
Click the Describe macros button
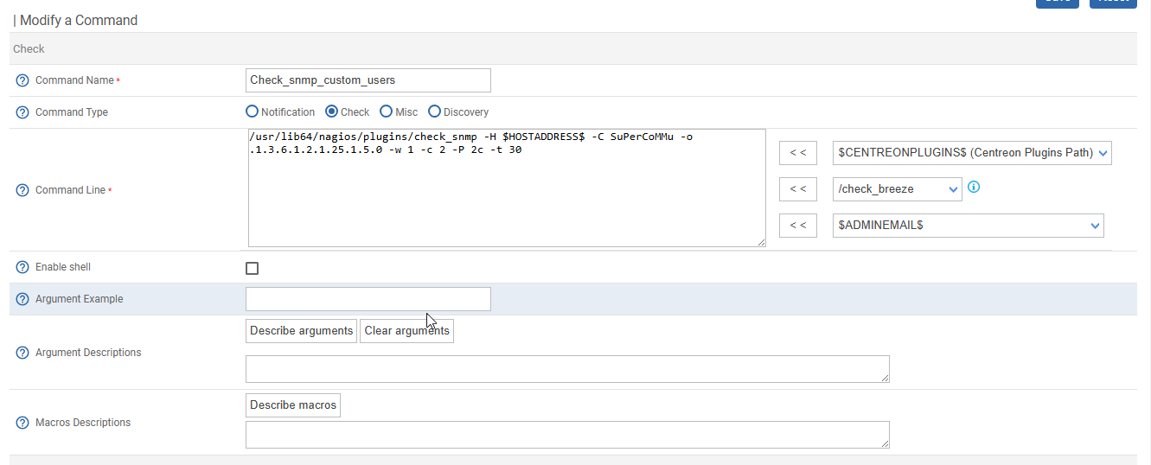tap(293, 405)
